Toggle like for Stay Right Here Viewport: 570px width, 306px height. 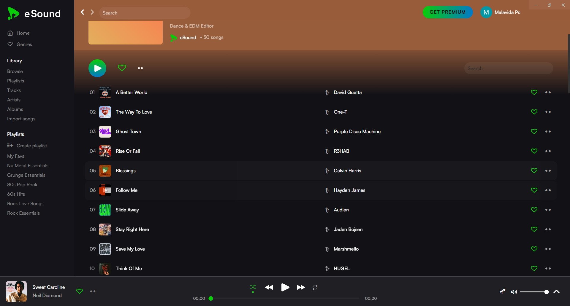click(x=534, y=229)
